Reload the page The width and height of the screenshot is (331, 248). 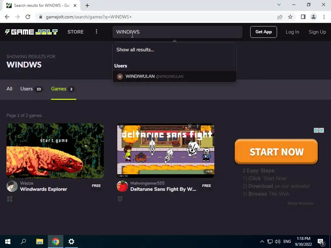[28, 17]
